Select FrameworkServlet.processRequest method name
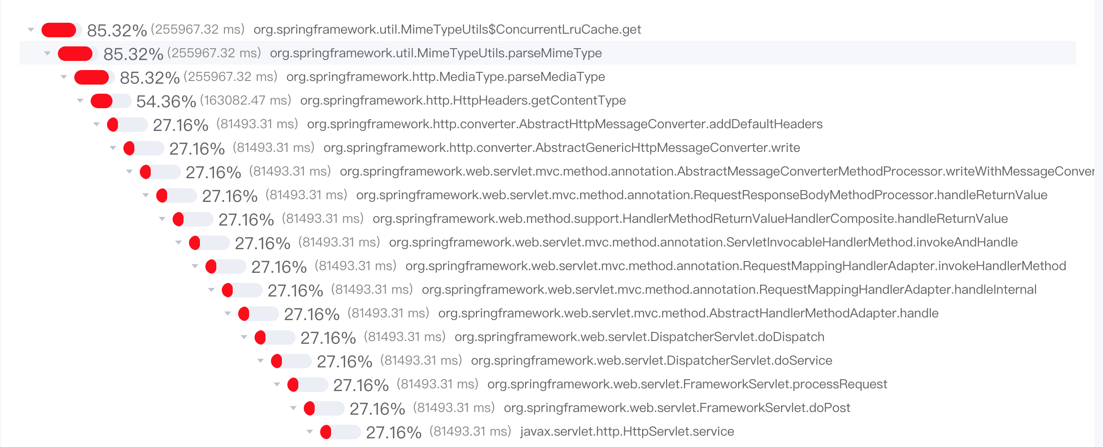1103x447 pixels. (687, 384)
